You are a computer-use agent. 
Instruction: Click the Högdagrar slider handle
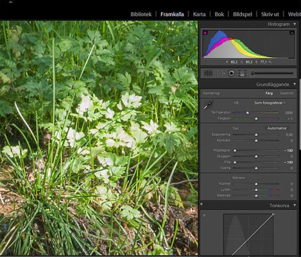click(235, 151)
